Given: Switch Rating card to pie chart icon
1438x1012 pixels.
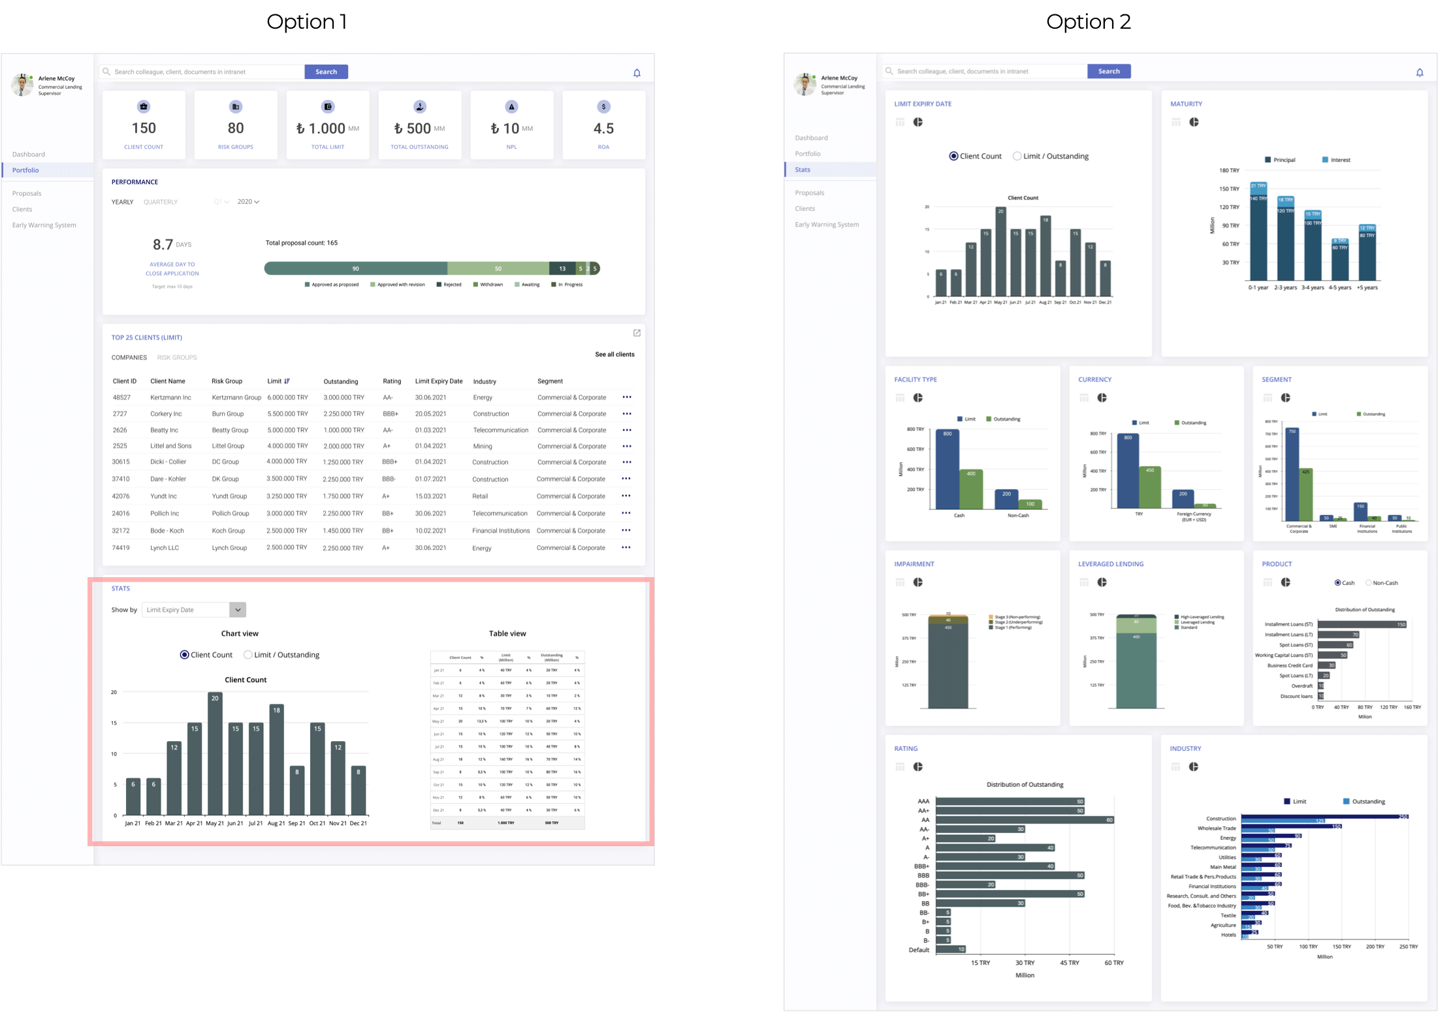Looking at the screenshot, I should pos(918,767).
